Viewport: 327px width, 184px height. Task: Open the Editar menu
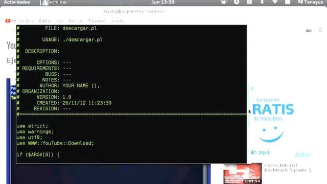(x=45, y=21)
